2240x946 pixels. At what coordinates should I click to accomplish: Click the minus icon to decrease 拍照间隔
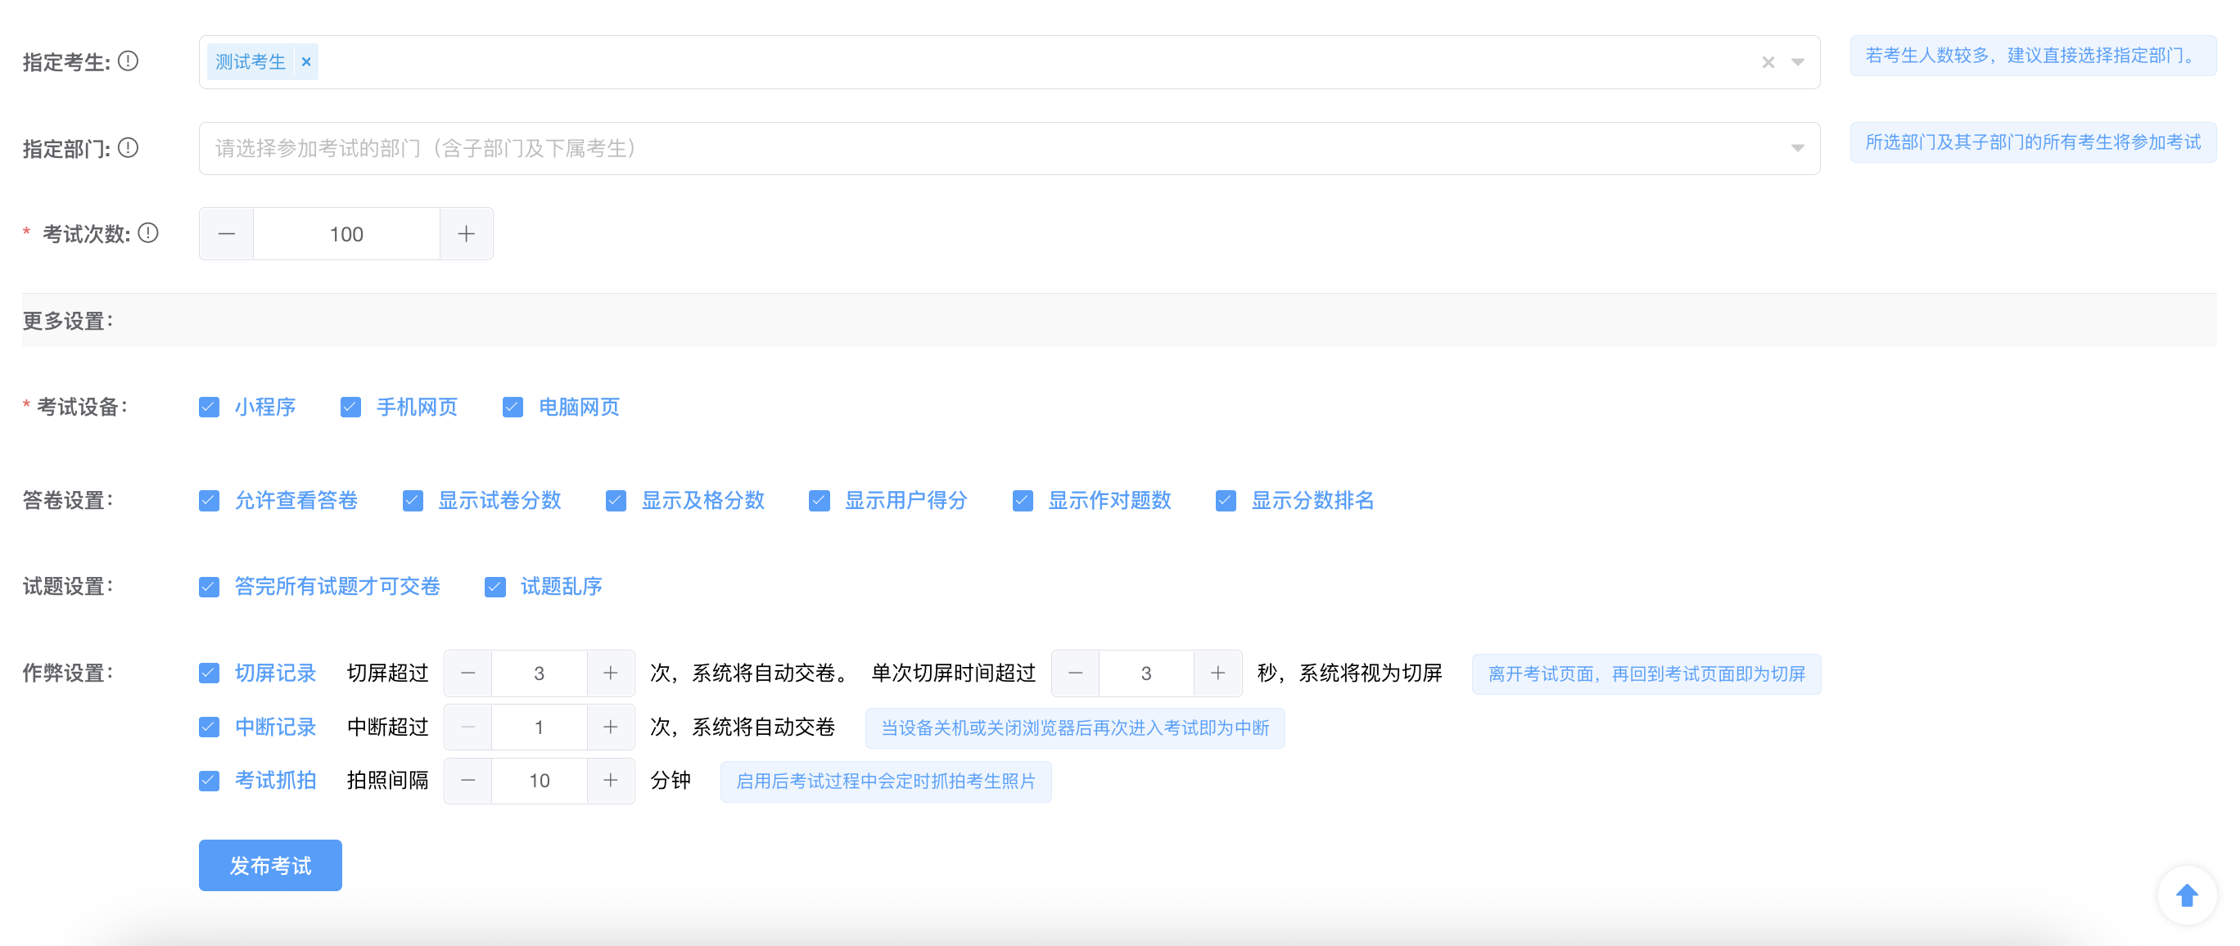(x=467, y=780)
